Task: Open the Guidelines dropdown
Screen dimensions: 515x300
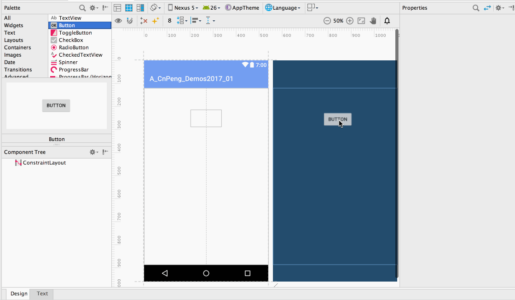Action: 210,21
